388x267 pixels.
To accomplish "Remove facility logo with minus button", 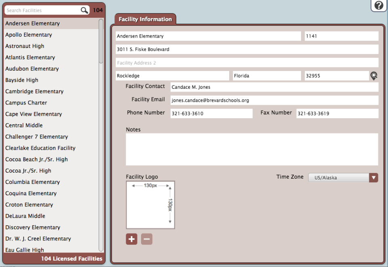I will pyautogui.click(x=147, y=239).
